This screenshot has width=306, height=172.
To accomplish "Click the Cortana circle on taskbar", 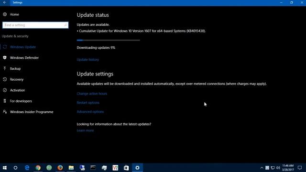I will point(15,168).
